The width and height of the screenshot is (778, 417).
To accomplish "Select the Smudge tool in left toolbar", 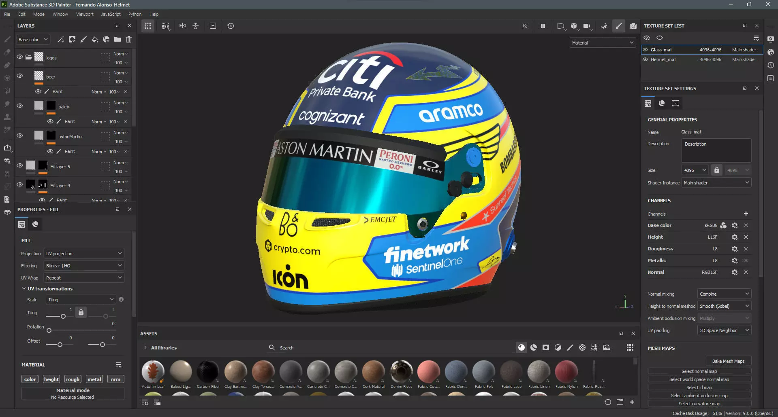I will point(7,104).
